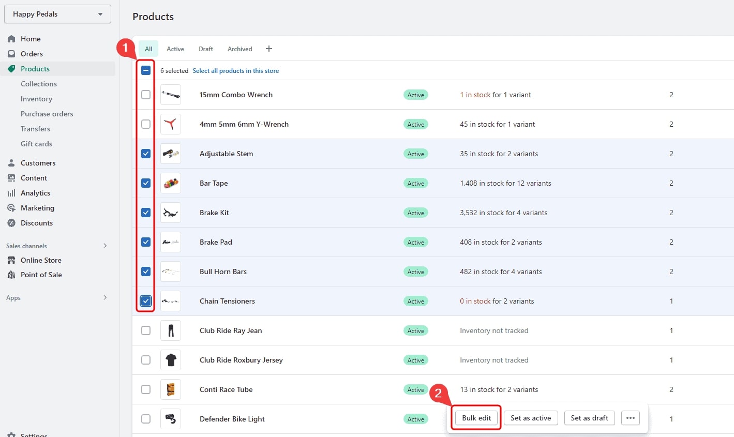The height and width of the screenshot is (437, 734).
Task: Click the Products tag icon
Action: [11, 69]
